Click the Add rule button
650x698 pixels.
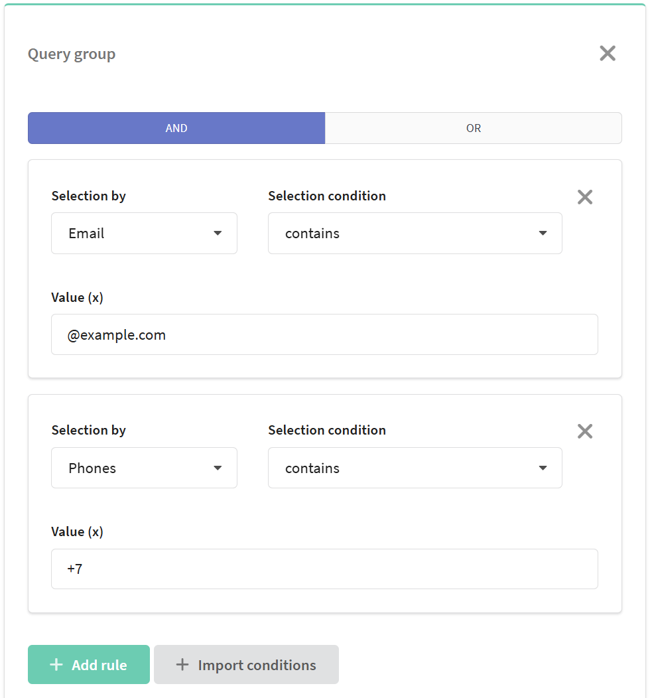pos(89,665)
